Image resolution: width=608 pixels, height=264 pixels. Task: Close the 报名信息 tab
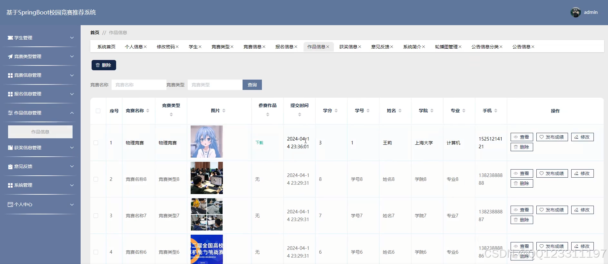tap(296, 47)
